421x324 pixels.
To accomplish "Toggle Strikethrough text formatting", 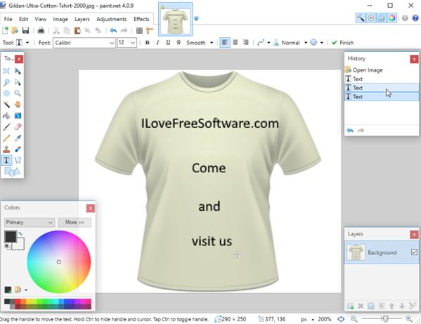I will 179,43.
